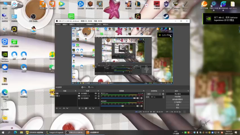
Task: Switch to OBS 27.1.3 on the taskbar
Action: 75,132
